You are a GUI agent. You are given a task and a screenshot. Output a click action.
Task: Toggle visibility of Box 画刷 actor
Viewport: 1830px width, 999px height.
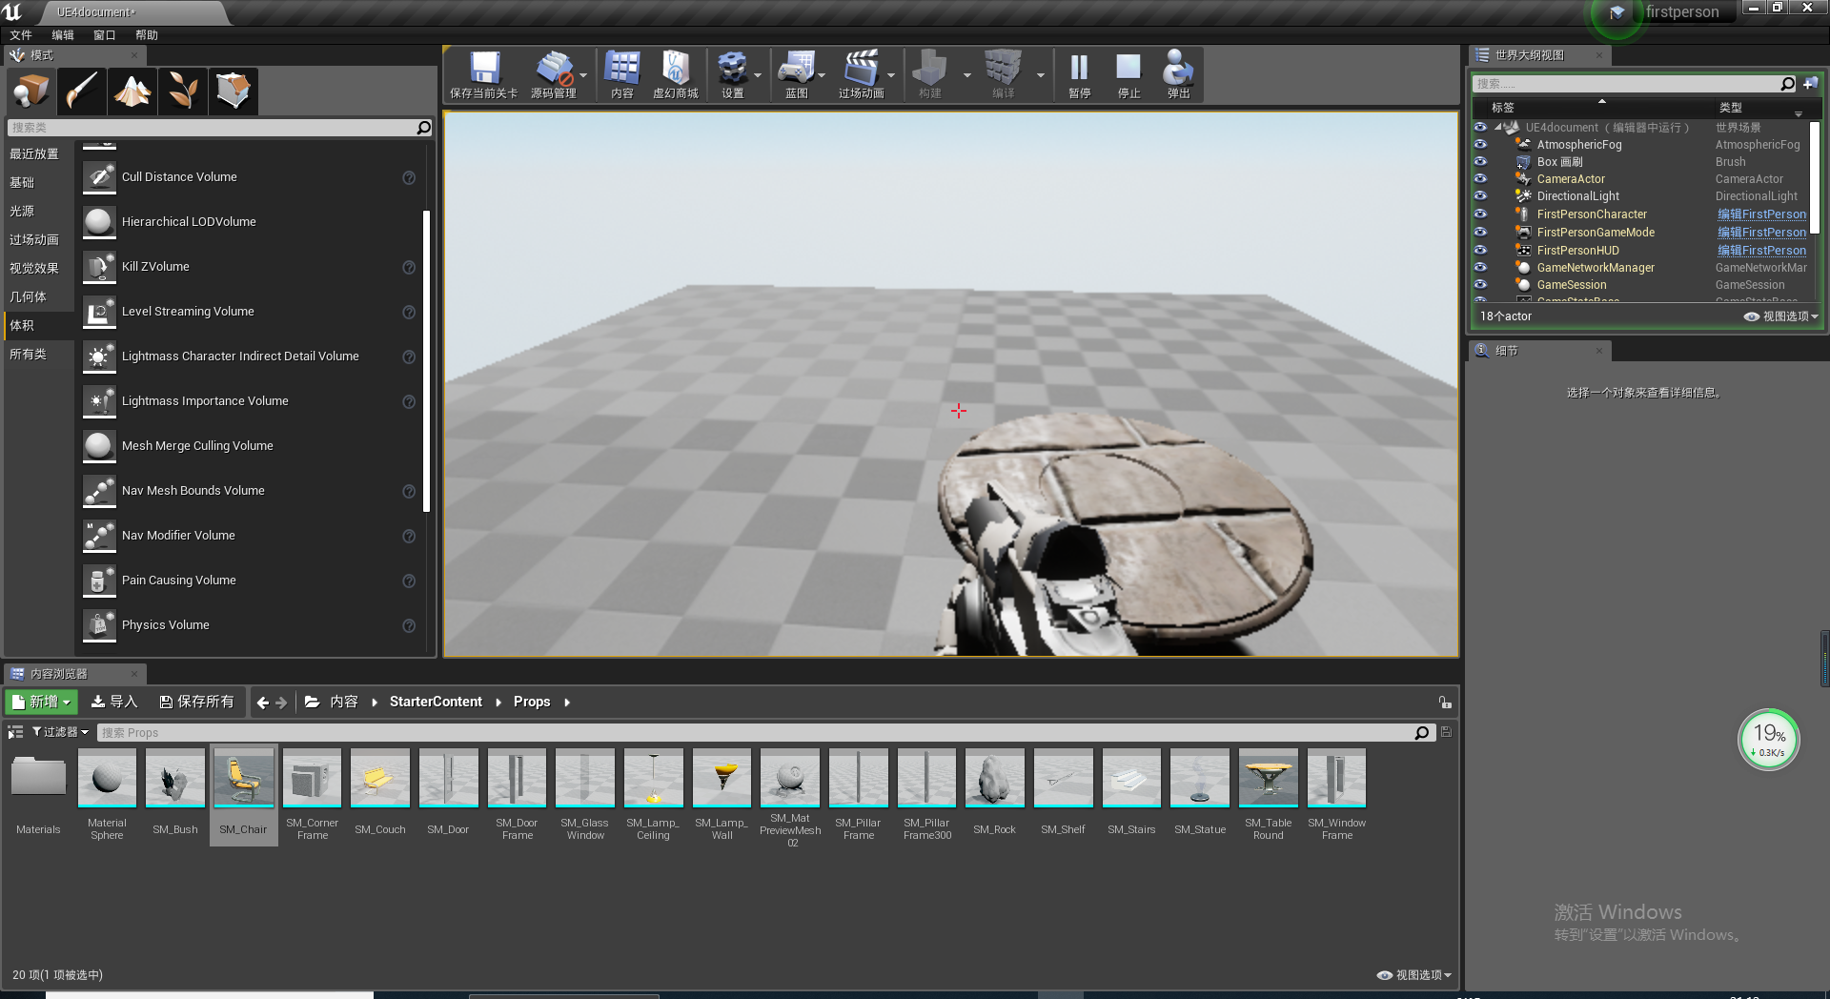[1480, 162]
